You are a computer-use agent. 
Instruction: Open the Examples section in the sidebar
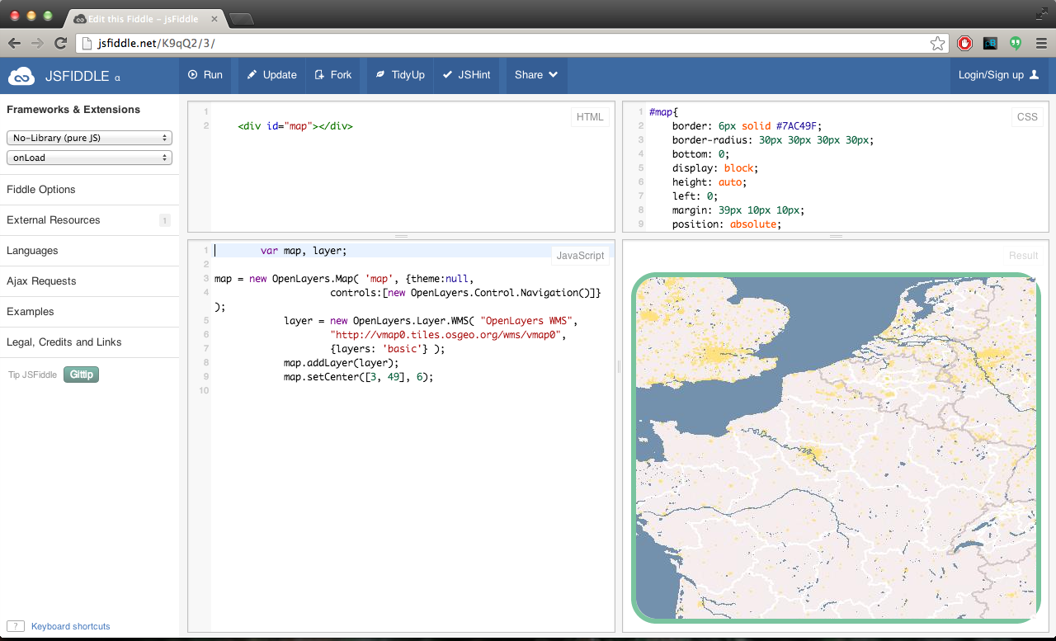point(30,312)
